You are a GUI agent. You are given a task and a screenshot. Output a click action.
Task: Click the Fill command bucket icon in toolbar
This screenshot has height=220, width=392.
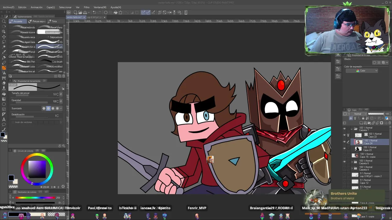coord(115,13)
